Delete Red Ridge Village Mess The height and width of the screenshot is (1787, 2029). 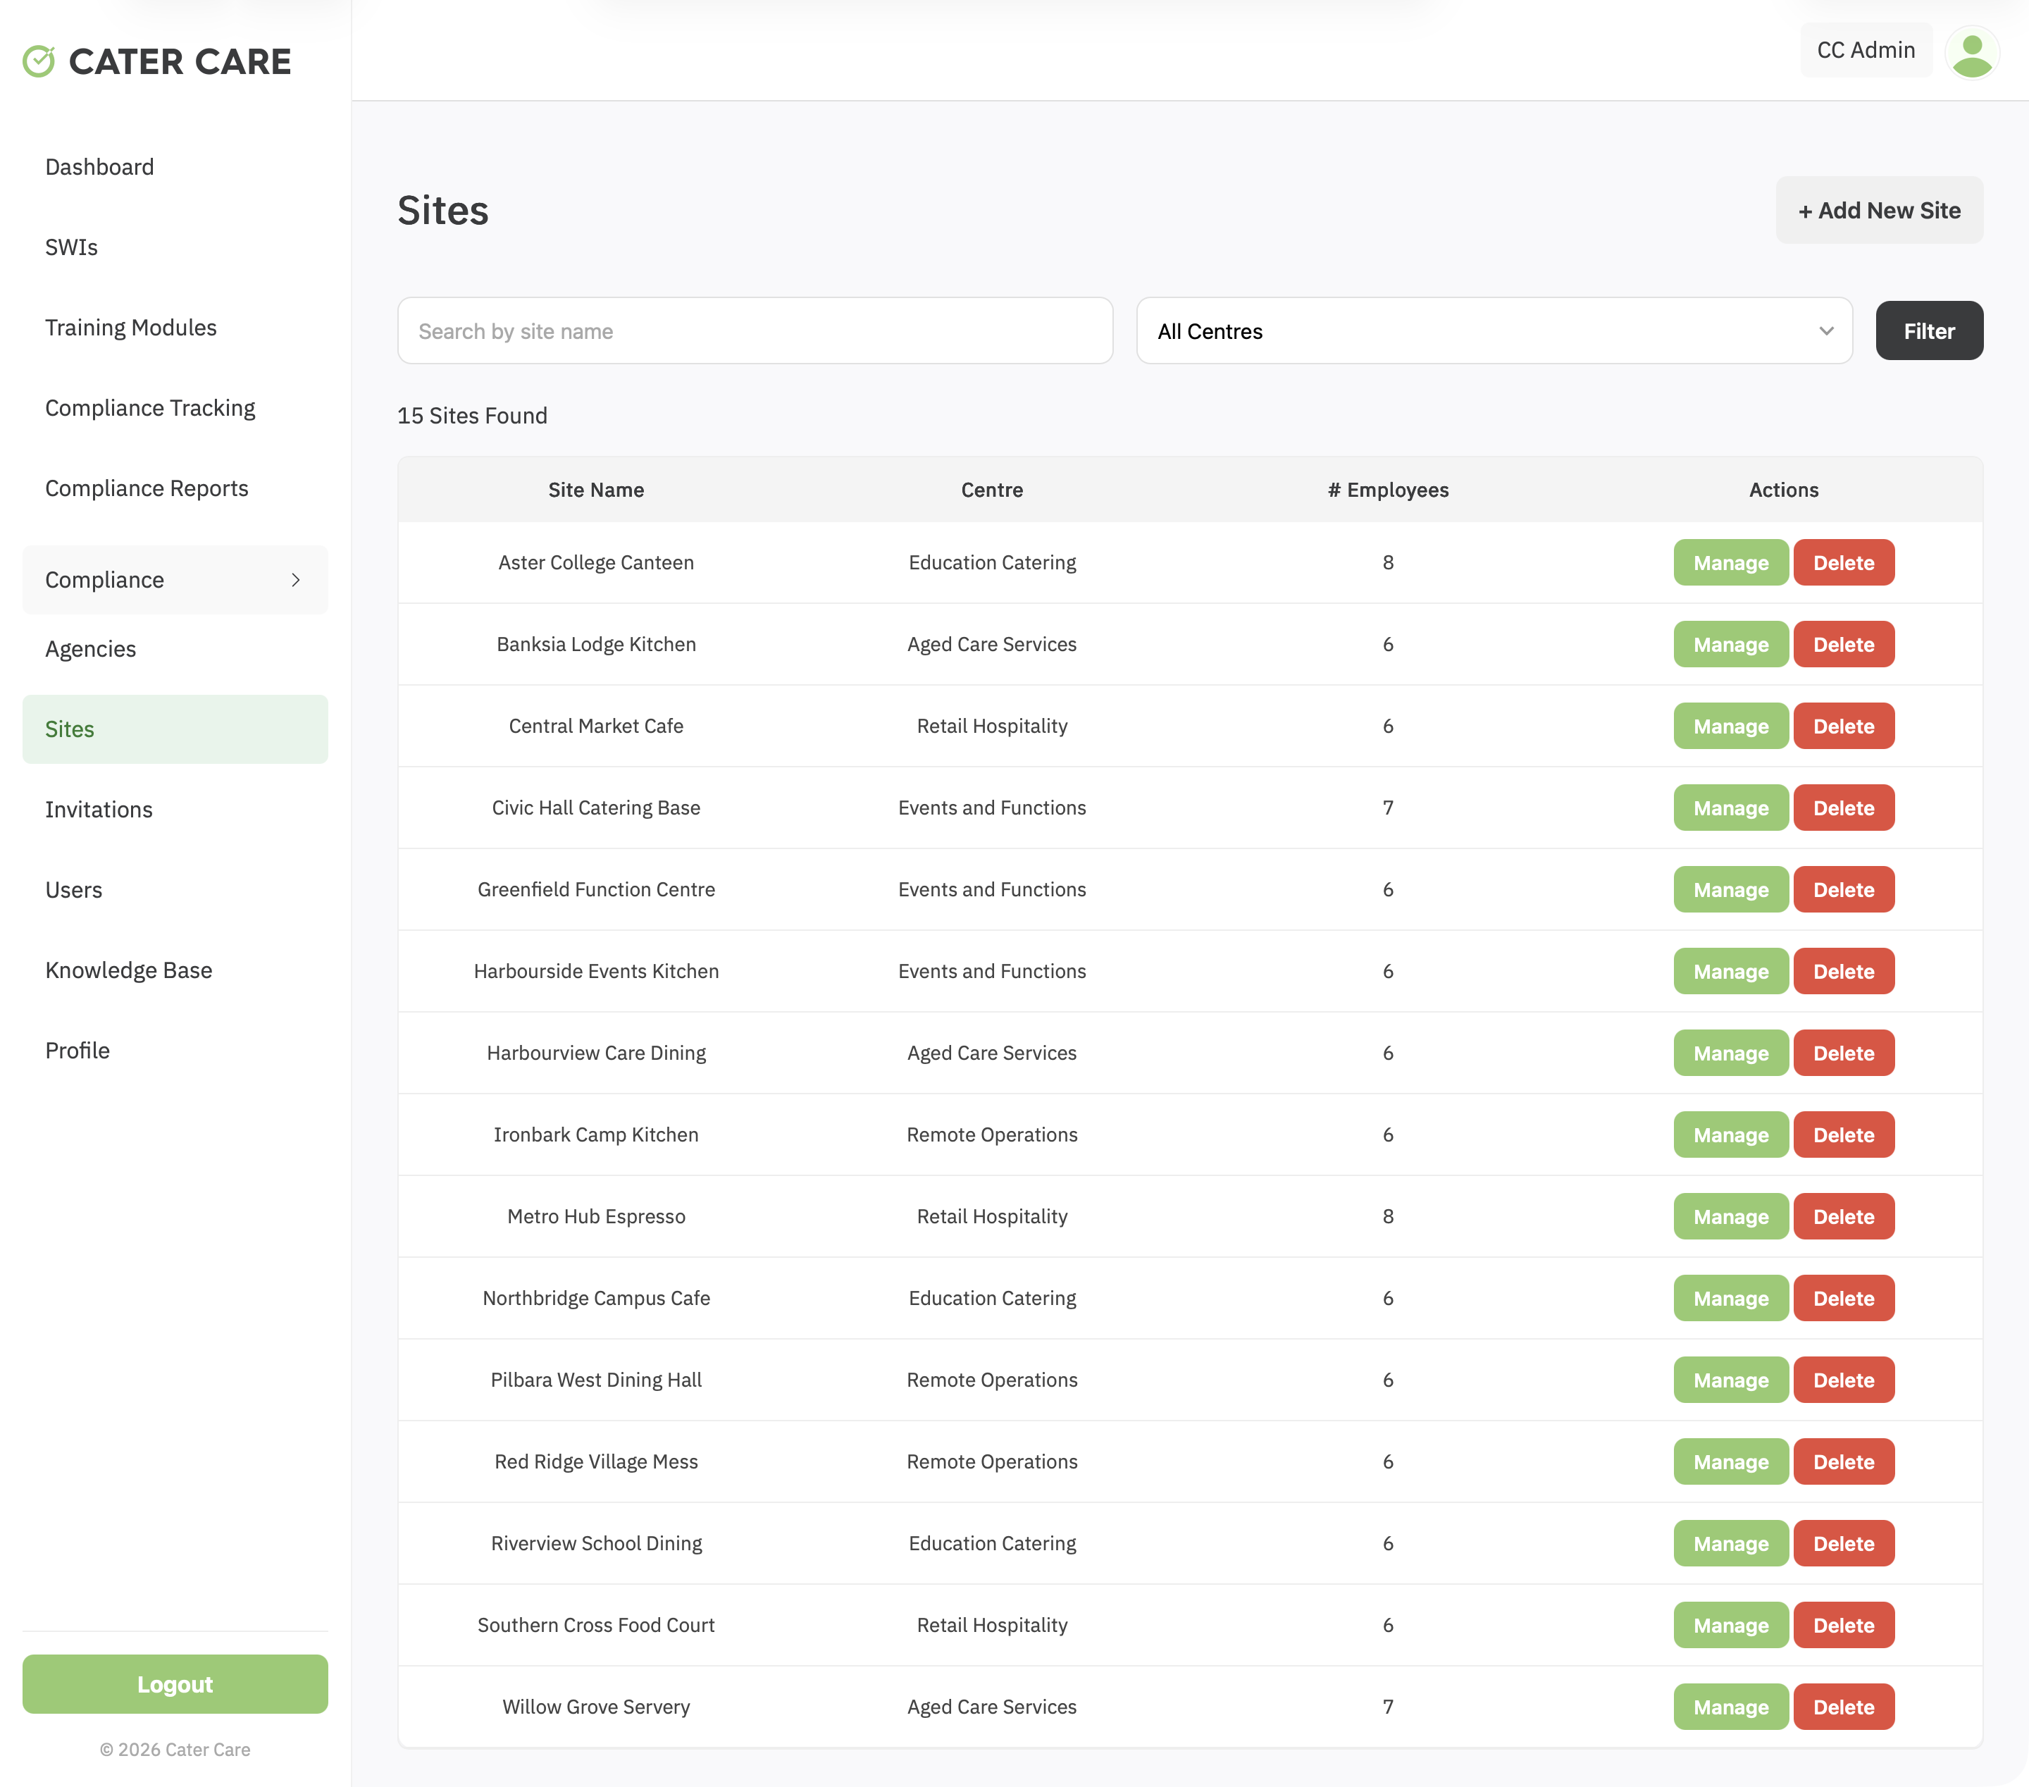(1844, 1461)
